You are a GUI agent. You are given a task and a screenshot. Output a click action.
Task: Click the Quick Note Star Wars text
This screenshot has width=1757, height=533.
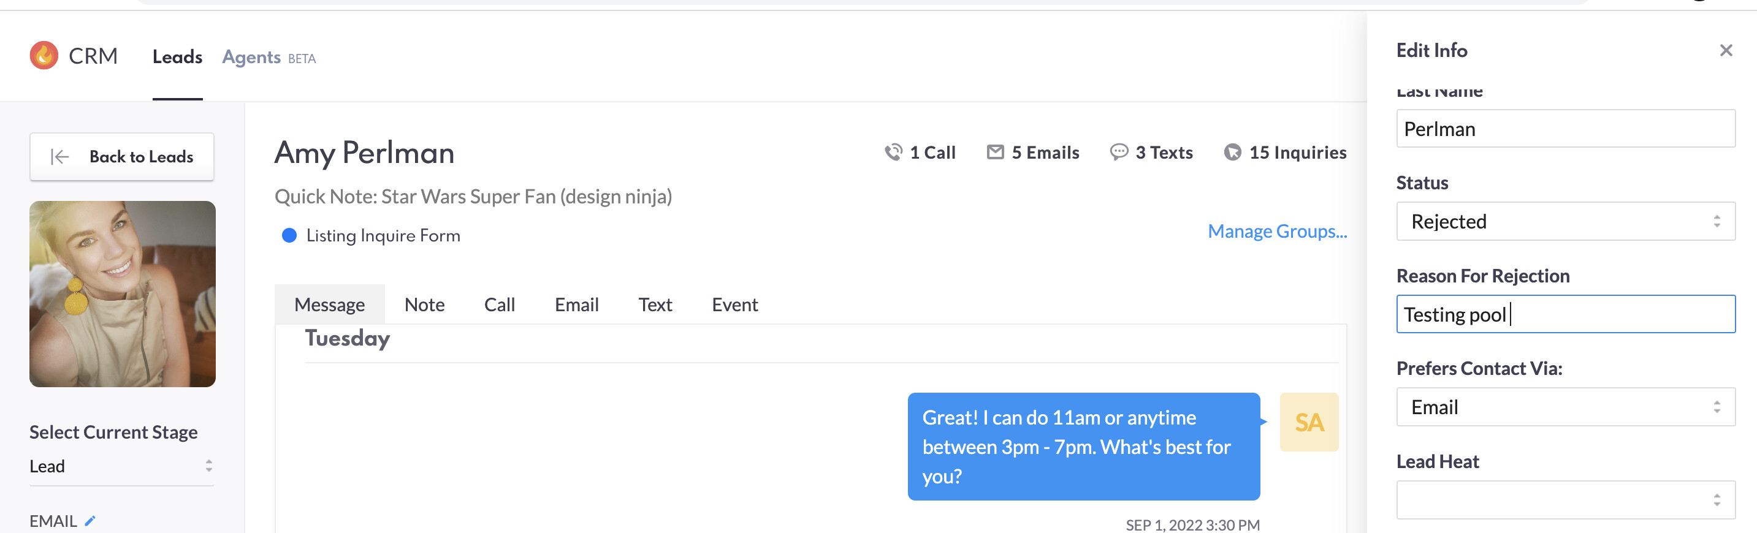tap(473, 196)
